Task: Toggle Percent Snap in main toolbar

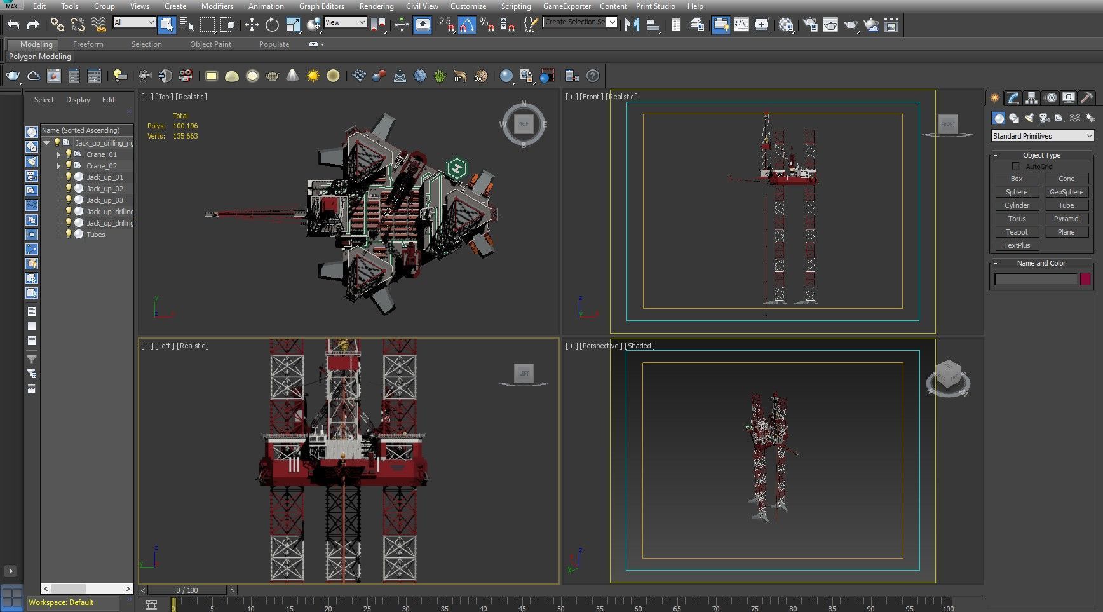Action: pyautogui.click(x=487, y=25)
